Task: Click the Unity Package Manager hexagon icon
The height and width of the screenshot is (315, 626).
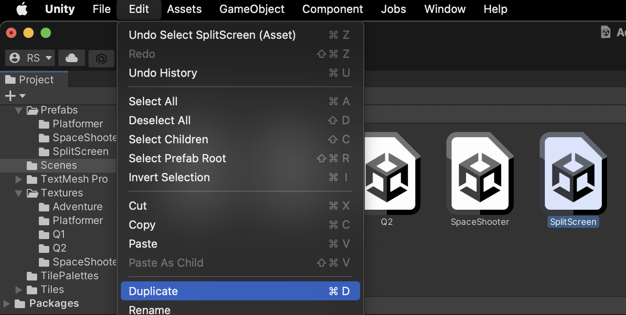Action: click(x=101, y=59)
